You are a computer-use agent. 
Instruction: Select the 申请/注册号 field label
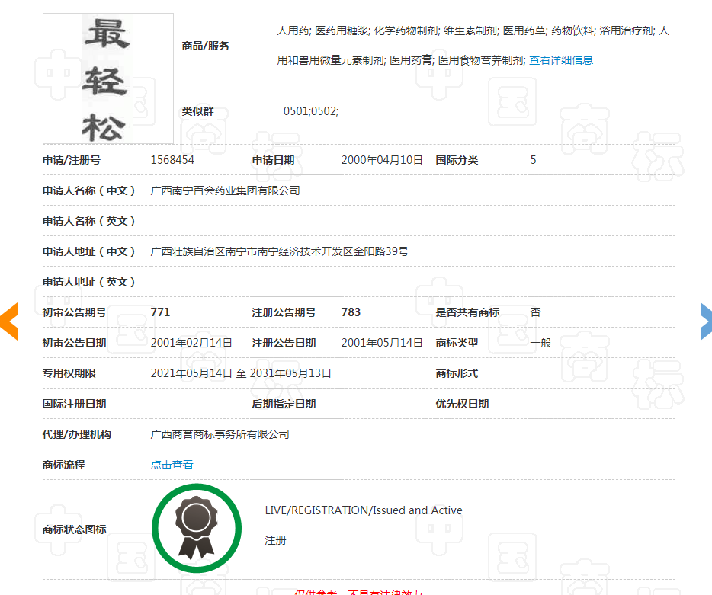[72, 160]
